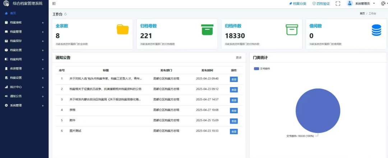Image resolution: width=388 pixels, height=158 pixels.
Task: Click 查看 for the 附件 notice
Action: [x=234, y=121]
